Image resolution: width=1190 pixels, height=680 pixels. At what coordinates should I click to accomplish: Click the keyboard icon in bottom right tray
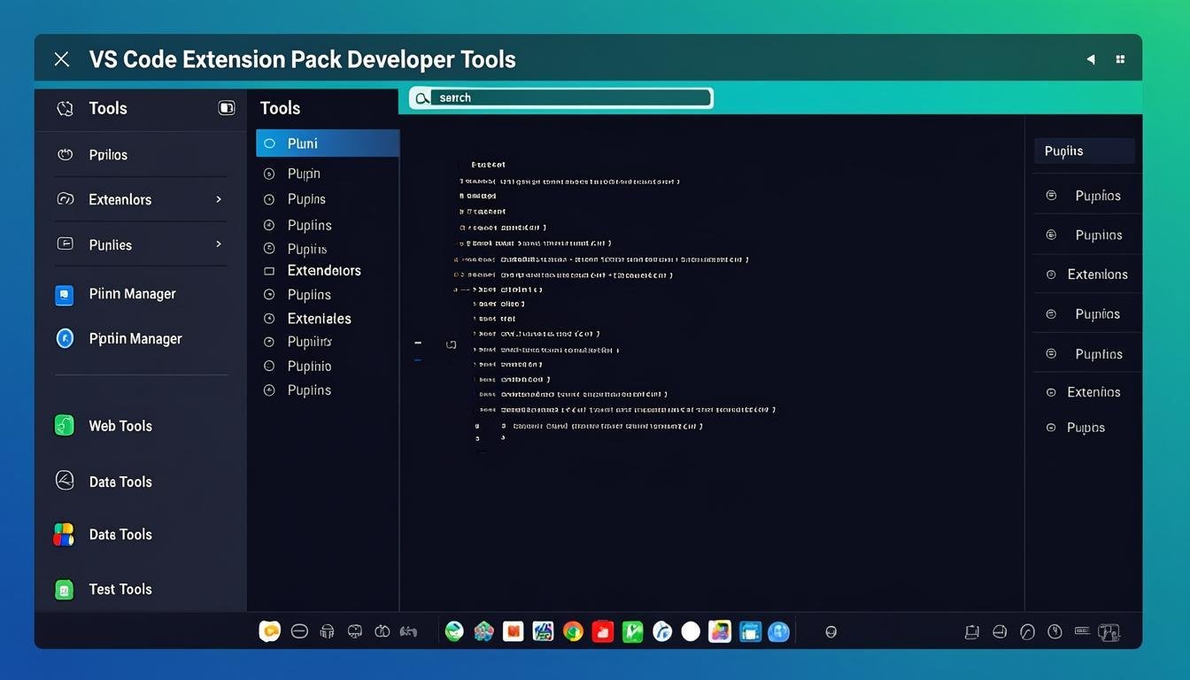(x=1082, y=631)
